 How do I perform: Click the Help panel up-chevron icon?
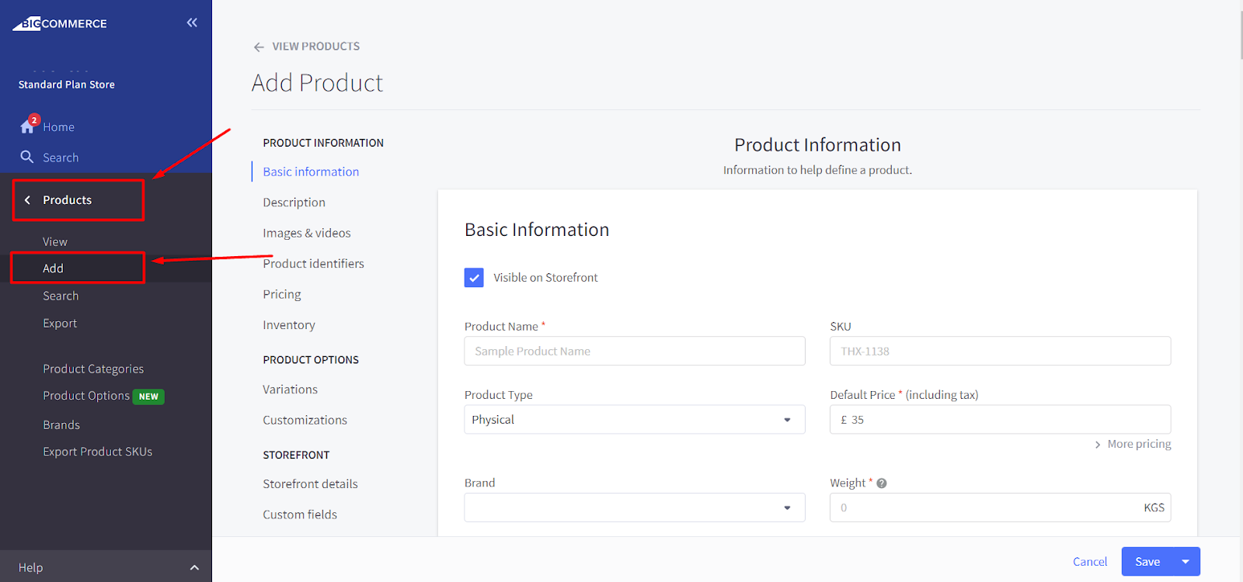coord(194,567)
